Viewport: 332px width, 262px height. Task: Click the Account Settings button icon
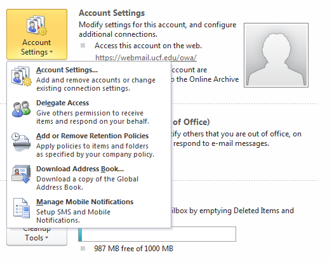37,25
